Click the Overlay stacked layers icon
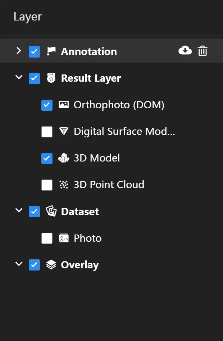The width and height of the screenshot is (223, 341). pyautogui.click(x=51, y=265)
